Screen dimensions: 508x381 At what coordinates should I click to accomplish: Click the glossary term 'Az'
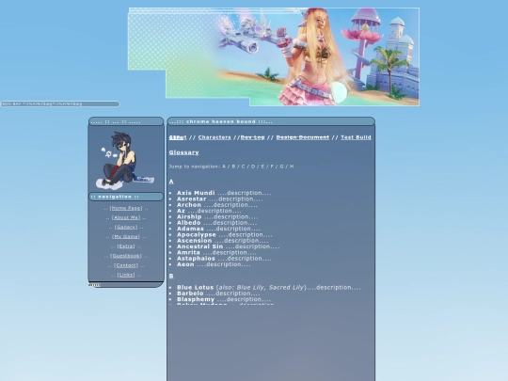(x=181, y=211)
